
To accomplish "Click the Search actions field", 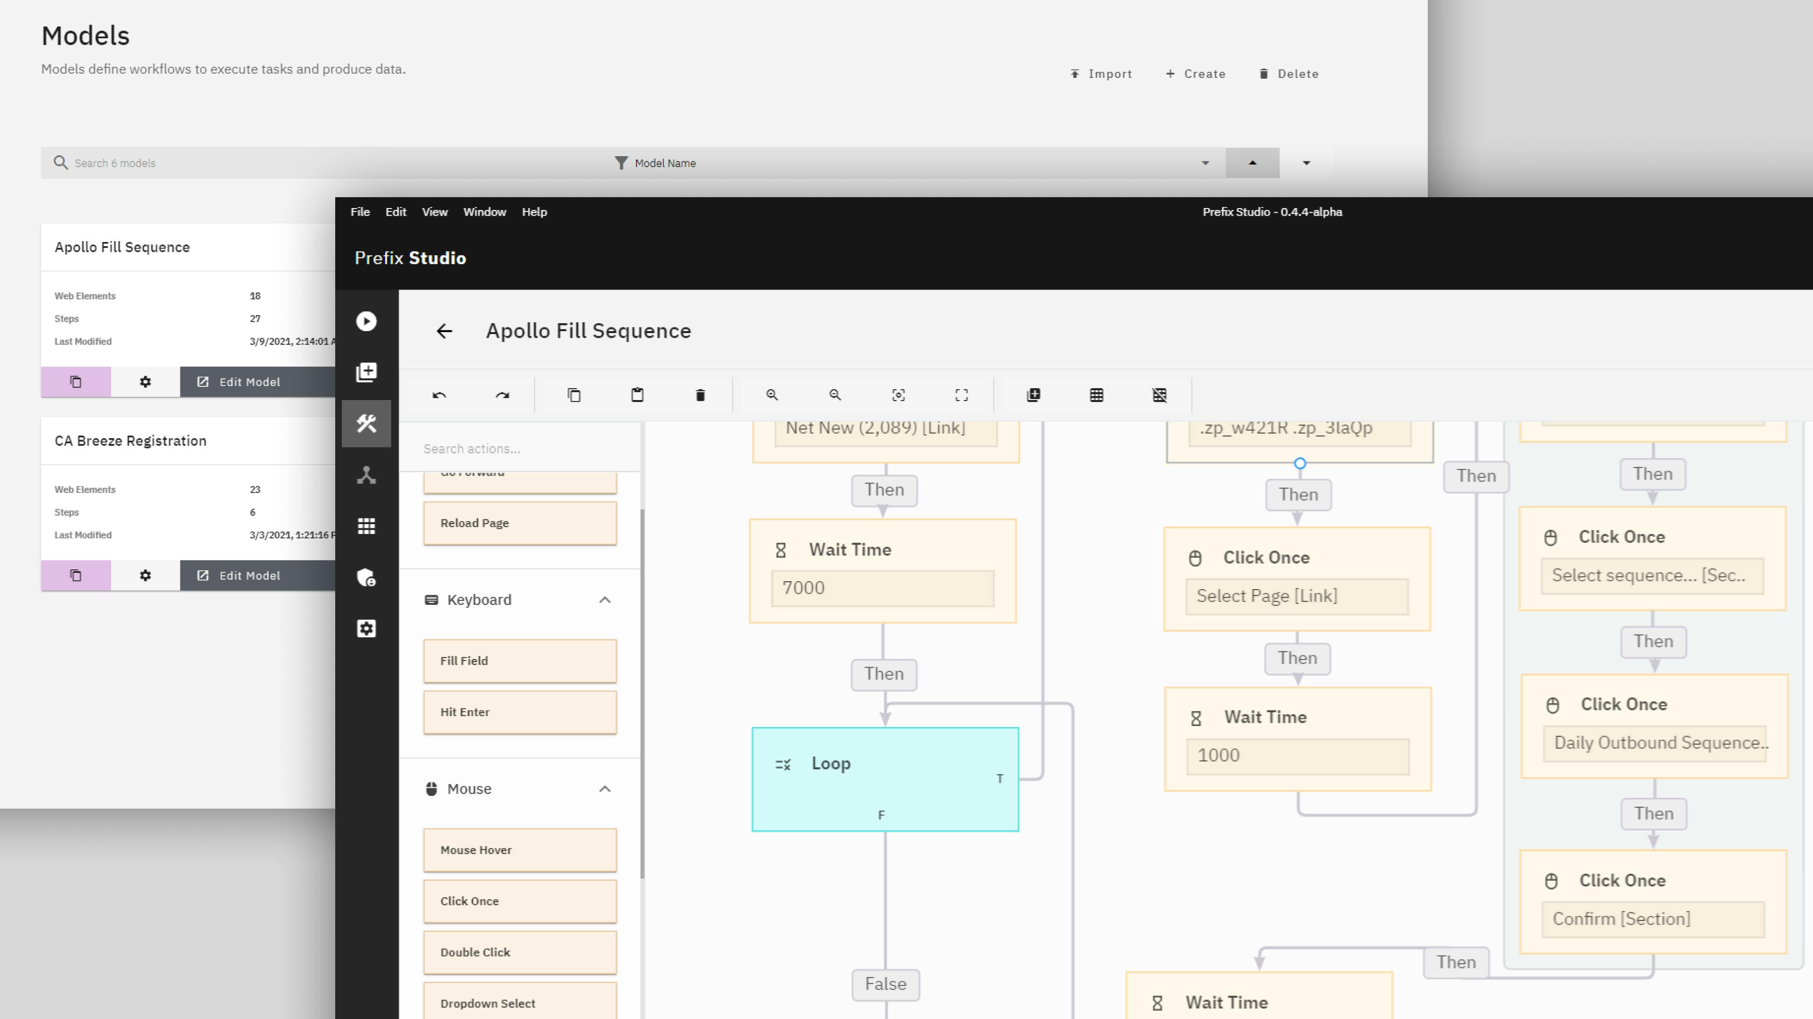I will point(520,449).
